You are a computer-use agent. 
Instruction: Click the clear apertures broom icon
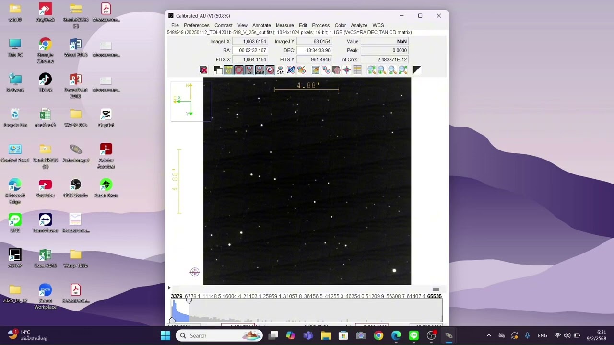point(301,70)
